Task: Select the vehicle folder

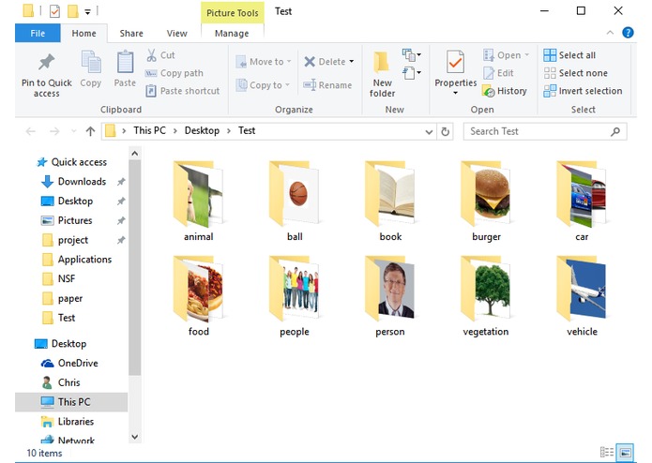Action: [582, 296]
